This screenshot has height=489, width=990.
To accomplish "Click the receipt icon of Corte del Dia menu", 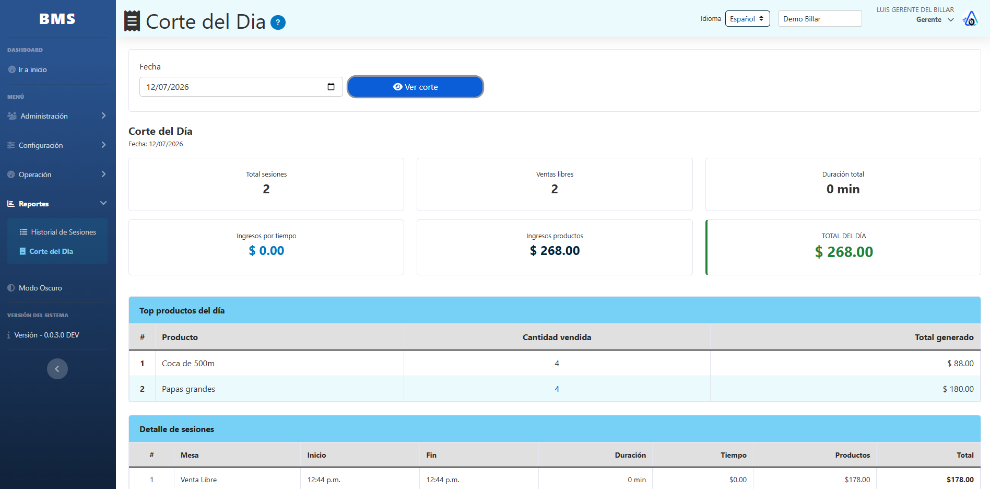I will 22,251.
